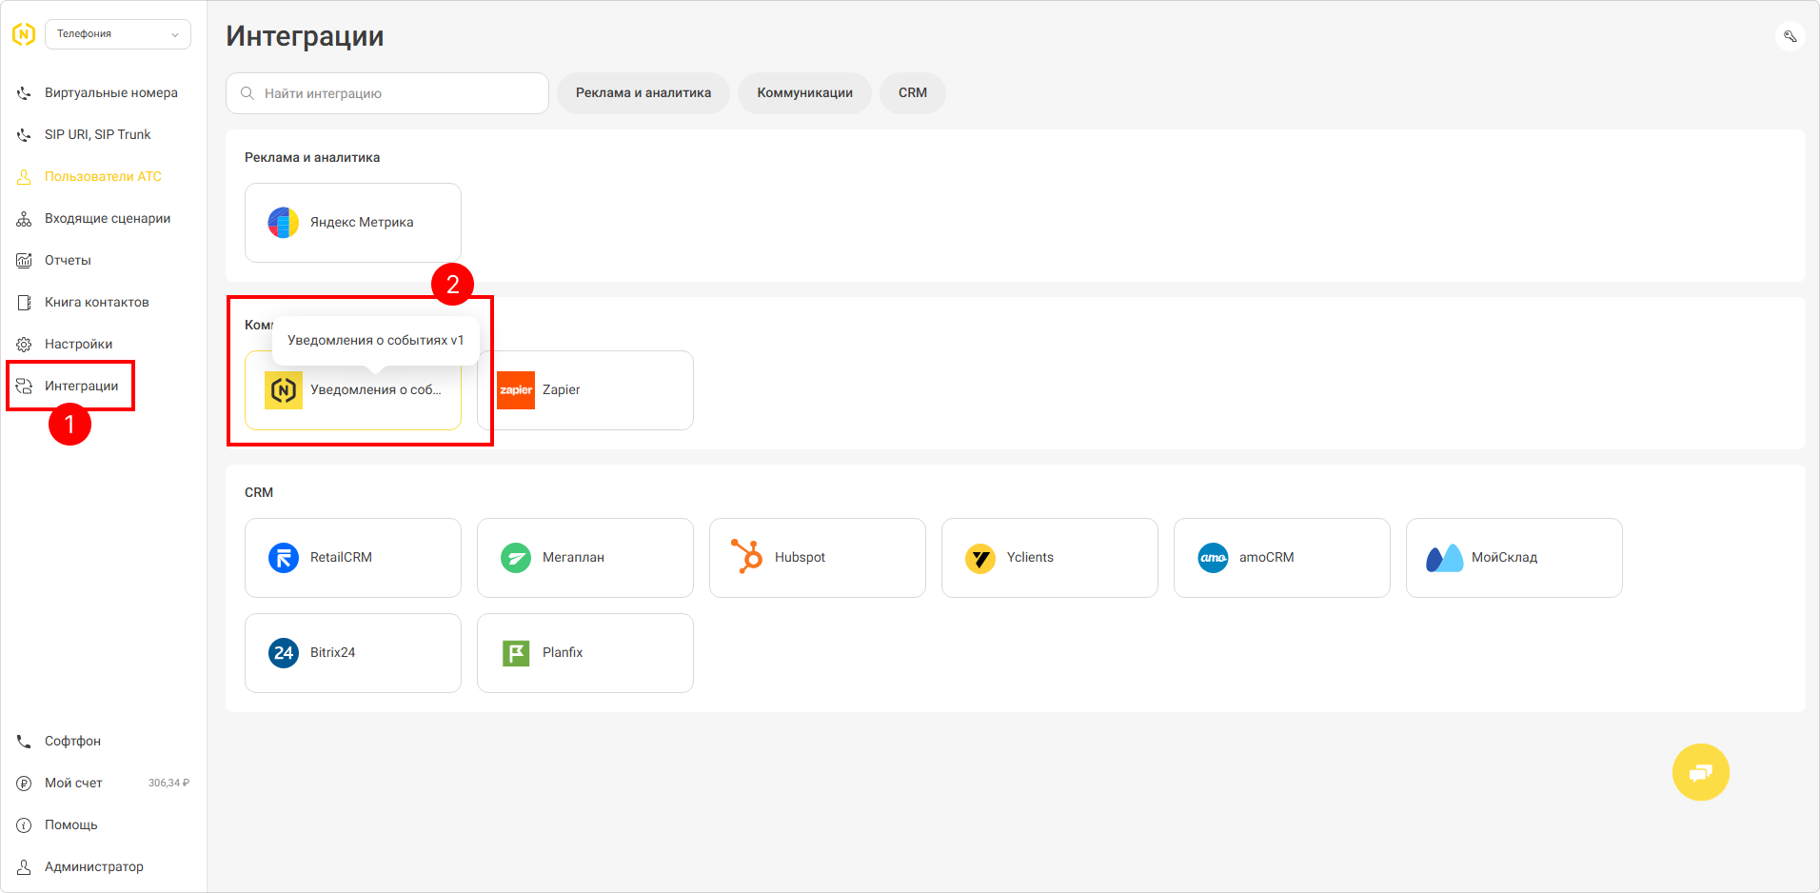The width and height of the screenshot is (1820, 893).
Task: Open Настройки in the sidebar
Action: click(x=79, y=345)
